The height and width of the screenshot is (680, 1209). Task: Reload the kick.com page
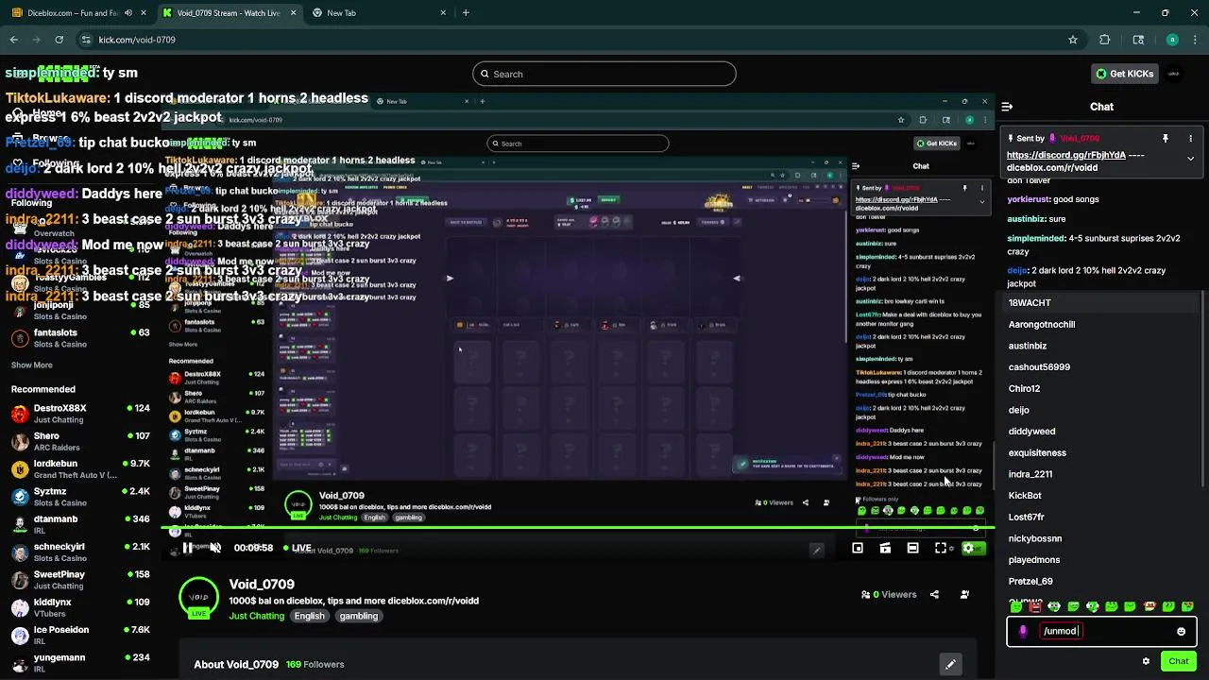tap(60, 40)
